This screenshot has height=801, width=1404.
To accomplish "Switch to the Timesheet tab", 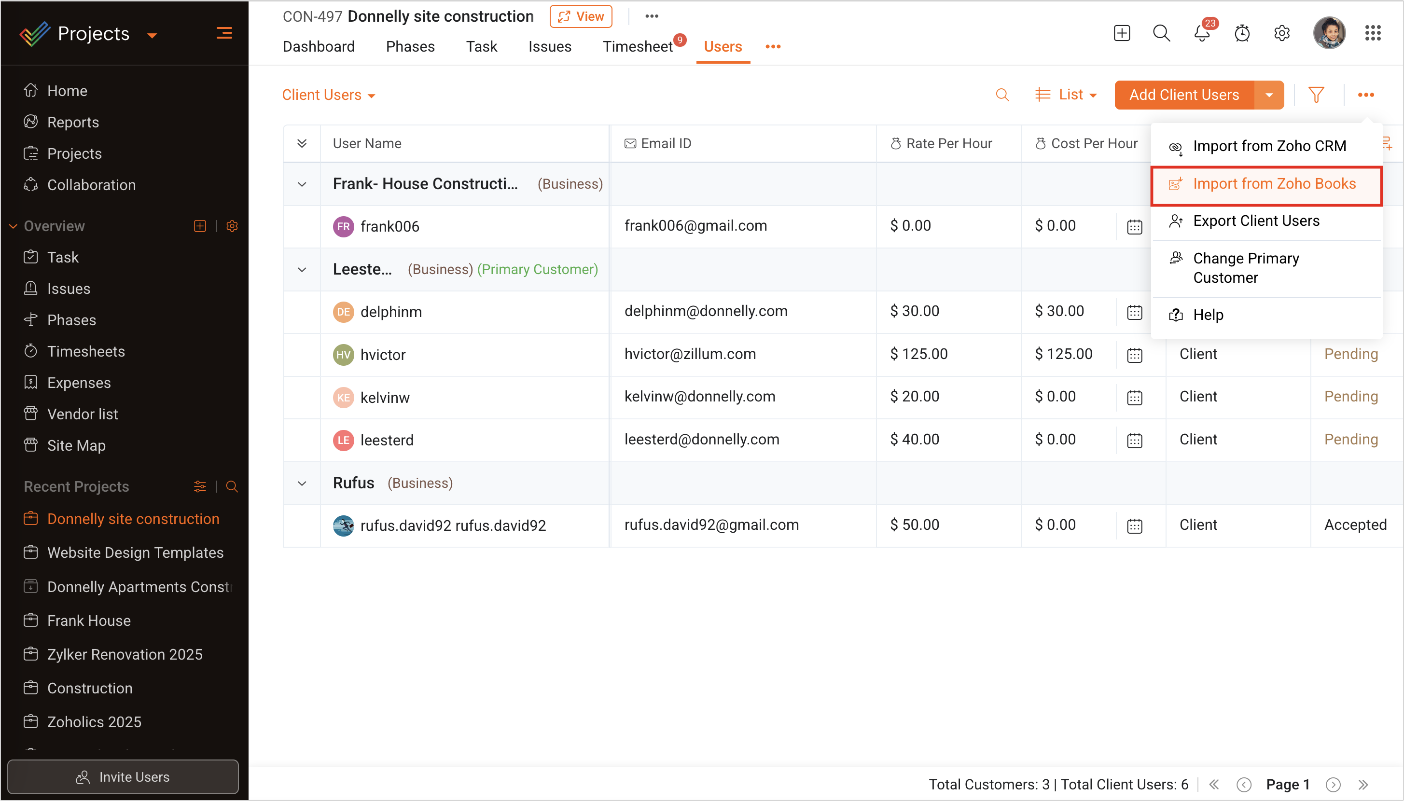I will point(637,47).
